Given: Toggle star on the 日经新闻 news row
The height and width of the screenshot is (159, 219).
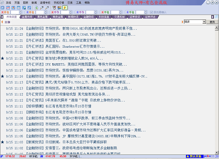Looking at the screenshot, I should pyautogui.click(x=2, y=142).
